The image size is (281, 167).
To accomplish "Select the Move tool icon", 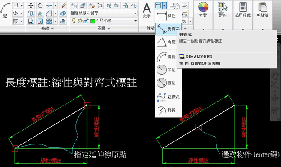I will (x=31, y=6).
